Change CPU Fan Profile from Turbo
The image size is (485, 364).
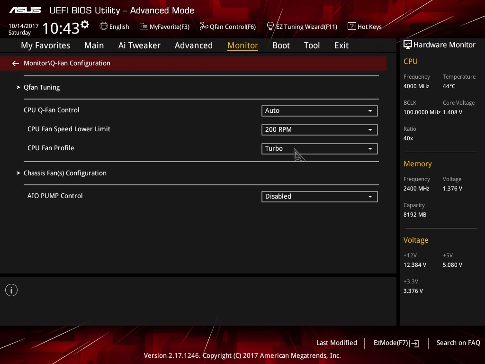pyautogui.click(x=319, y=149)
